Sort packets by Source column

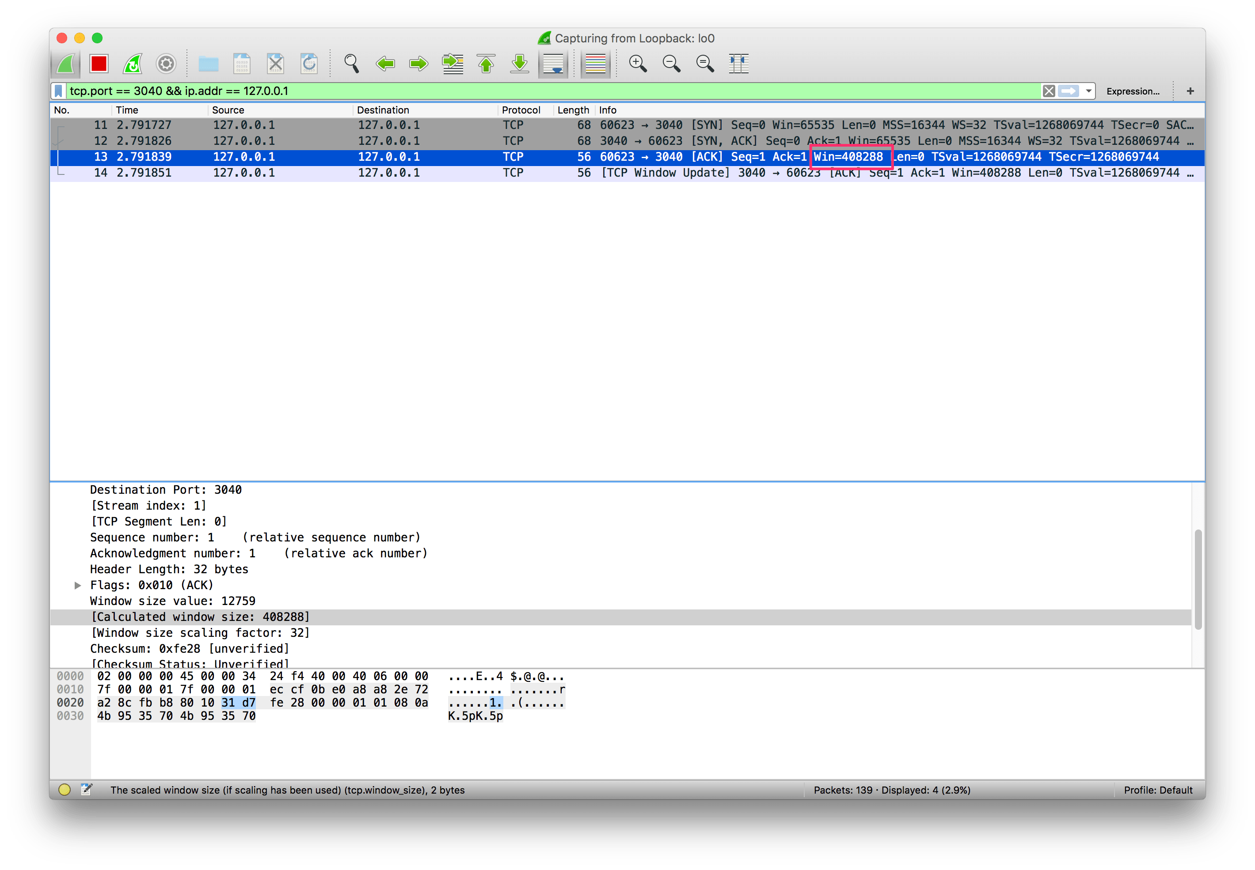click(280, 110)
